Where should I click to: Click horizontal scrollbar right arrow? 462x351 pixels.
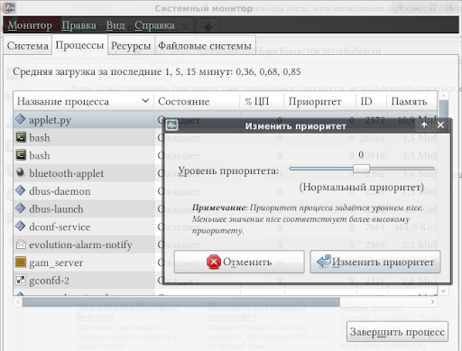tap(432, 301)
